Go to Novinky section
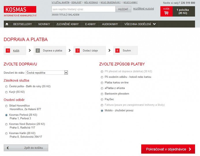The height and width of the screenshot is (156, 200). 44,24
